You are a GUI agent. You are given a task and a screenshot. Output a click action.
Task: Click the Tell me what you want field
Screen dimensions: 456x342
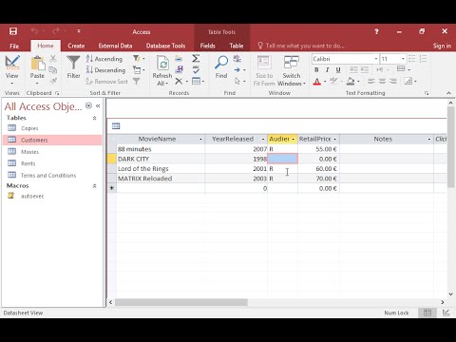pos(305,46)
